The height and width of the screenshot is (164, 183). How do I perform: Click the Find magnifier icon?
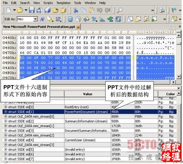120,10
